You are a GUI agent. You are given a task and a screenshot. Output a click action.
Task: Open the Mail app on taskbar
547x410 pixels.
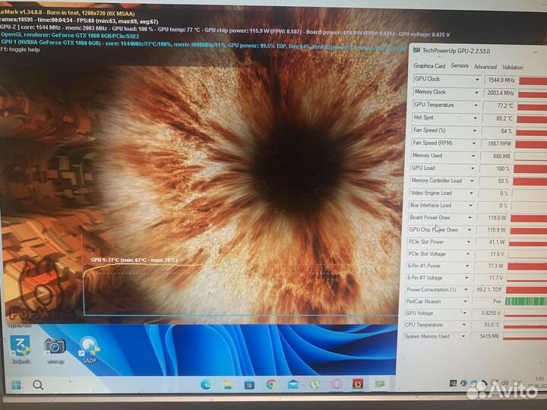coord(292,385)
